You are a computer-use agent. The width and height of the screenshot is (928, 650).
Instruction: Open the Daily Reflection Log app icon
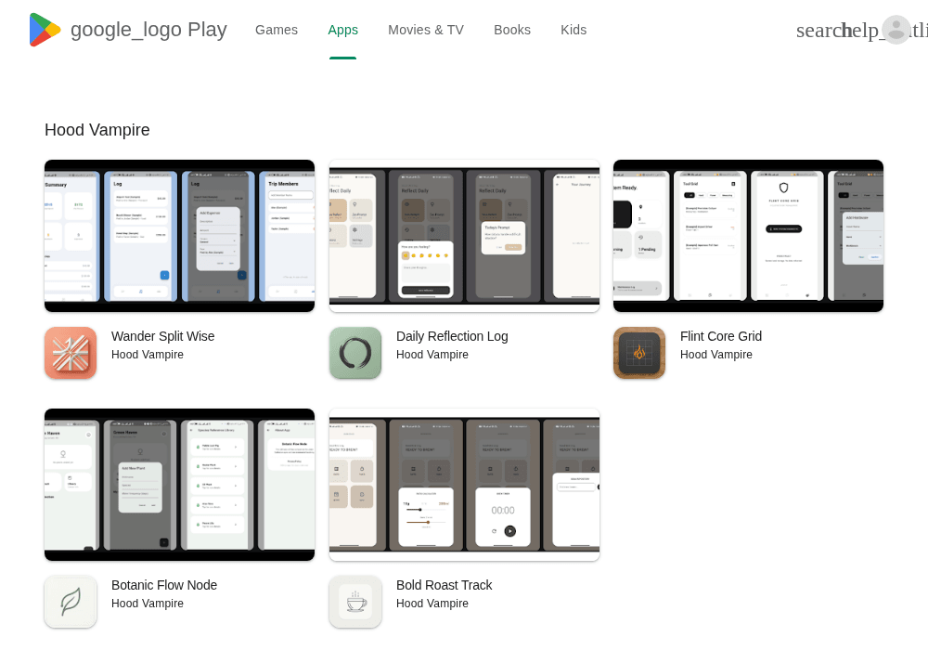355,353
